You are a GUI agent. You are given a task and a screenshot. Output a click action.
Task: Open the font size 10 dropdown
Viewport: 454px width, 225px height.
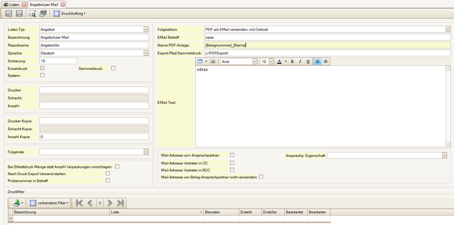271,61
